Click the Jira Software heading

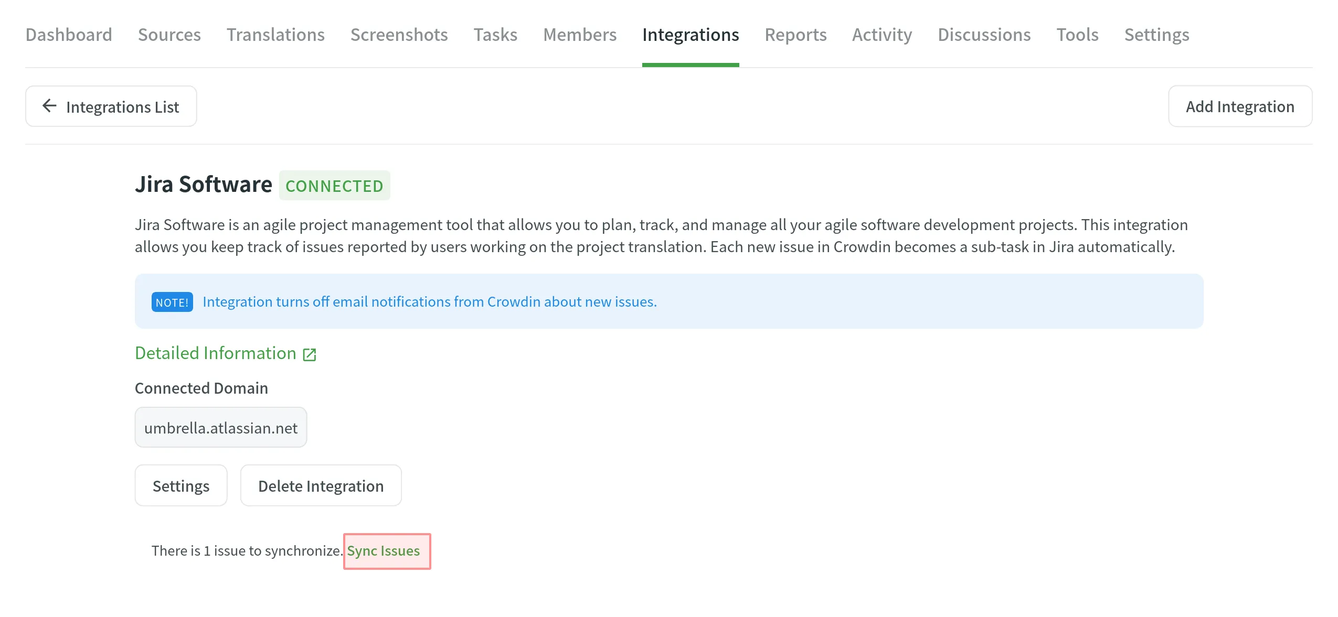click(x=204, y=185)
